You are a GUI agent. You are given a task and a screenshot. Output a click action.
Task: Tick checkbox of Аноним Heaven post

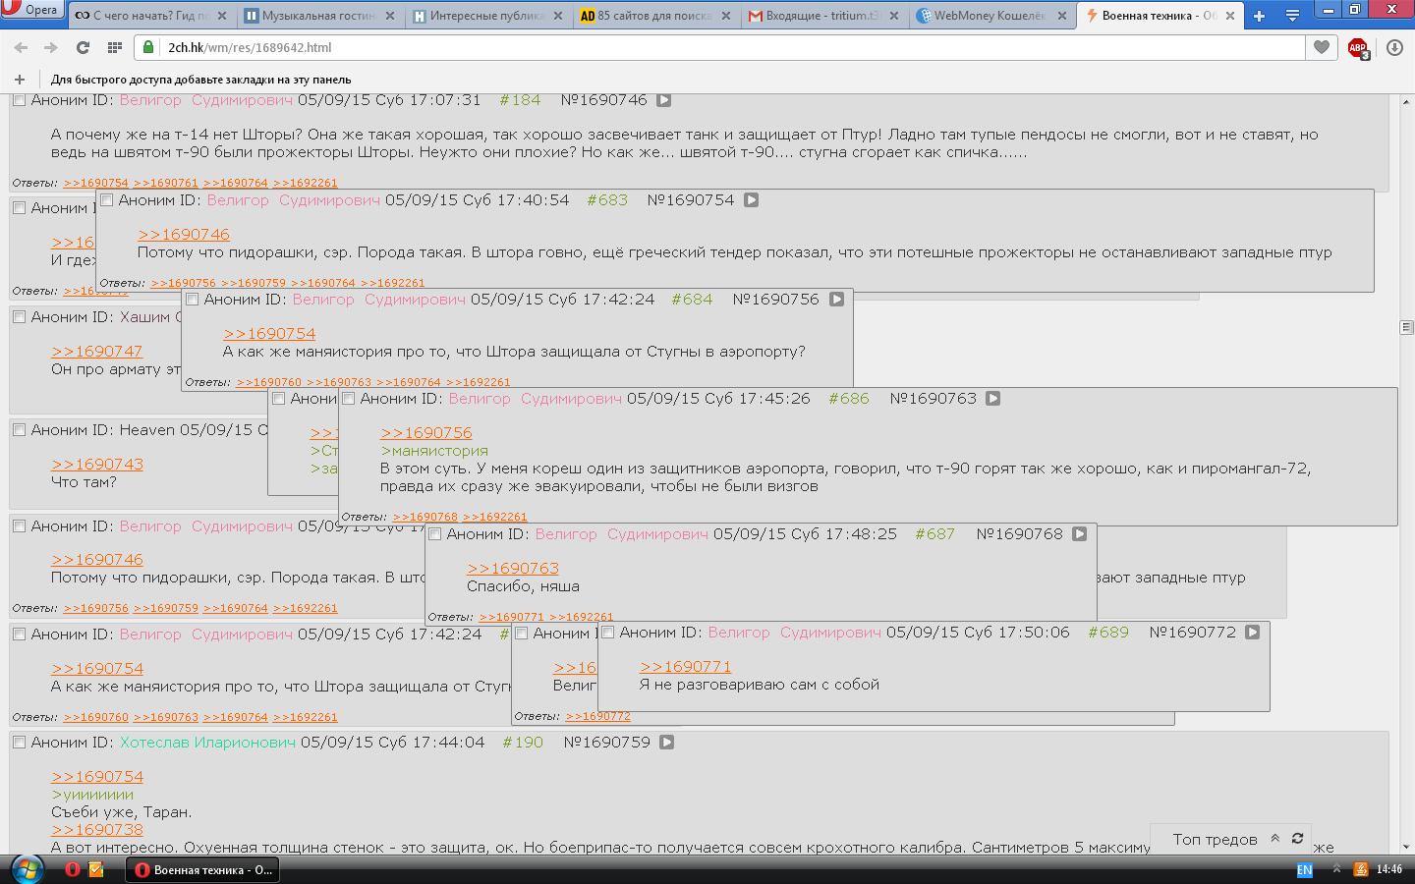pyautogui.click(x=19, y=430)
